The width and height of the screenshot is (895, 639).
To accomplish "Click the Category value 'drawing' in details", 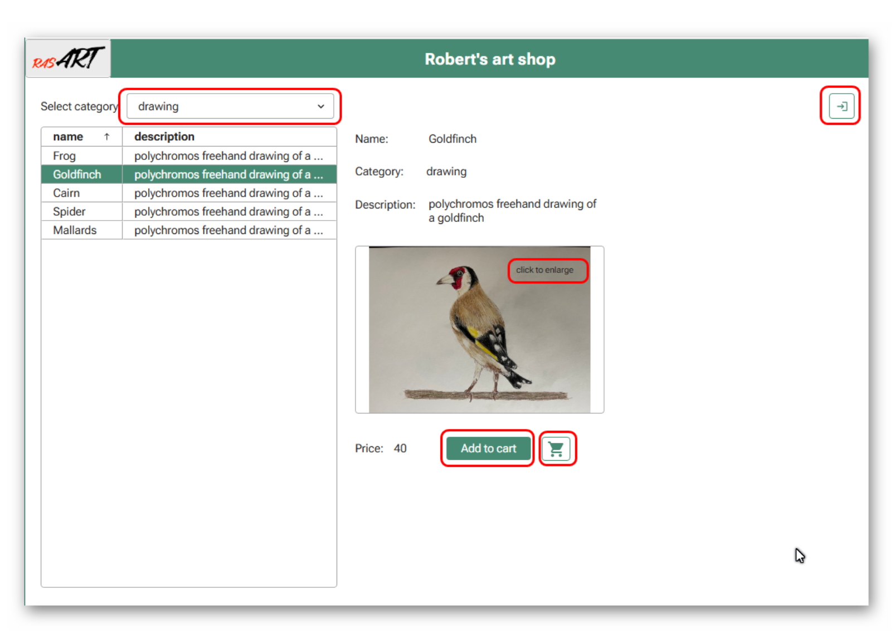I will [446, 172].
